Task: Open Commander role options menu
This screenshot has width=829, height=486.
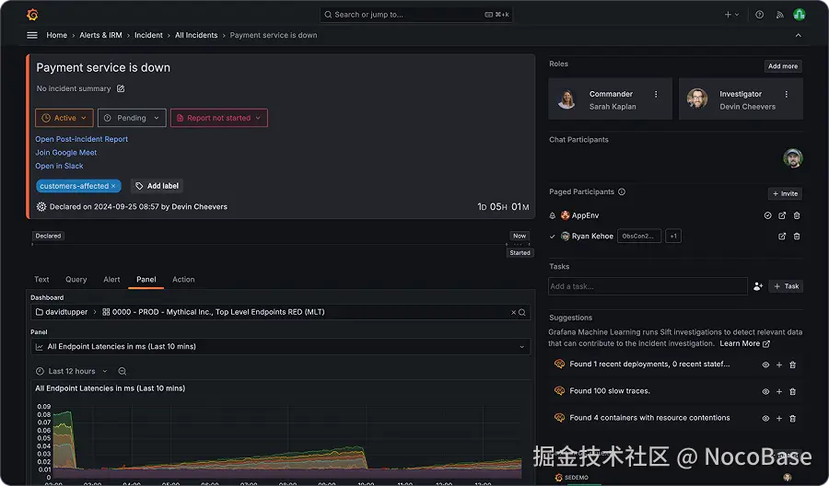Action: tap(656, 94)
